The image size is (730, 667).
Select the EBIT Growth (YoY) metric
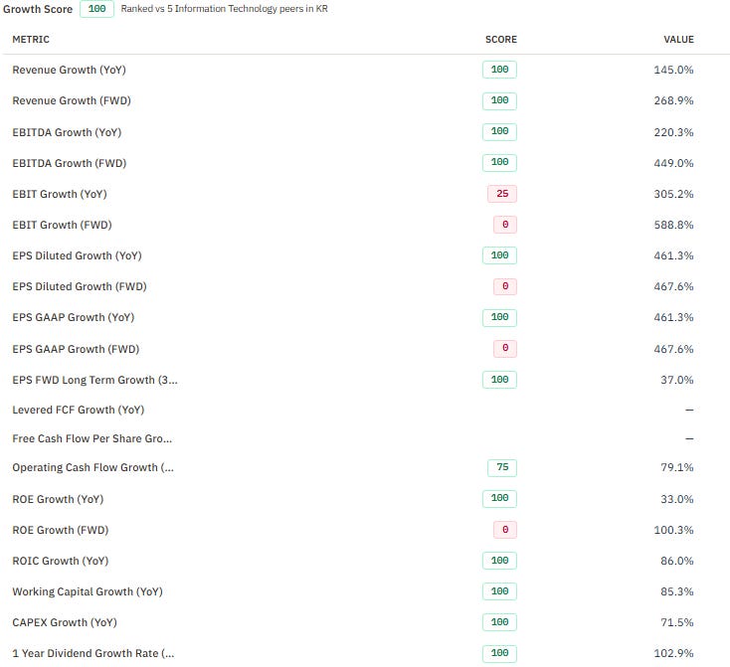[x=60, y=194]
